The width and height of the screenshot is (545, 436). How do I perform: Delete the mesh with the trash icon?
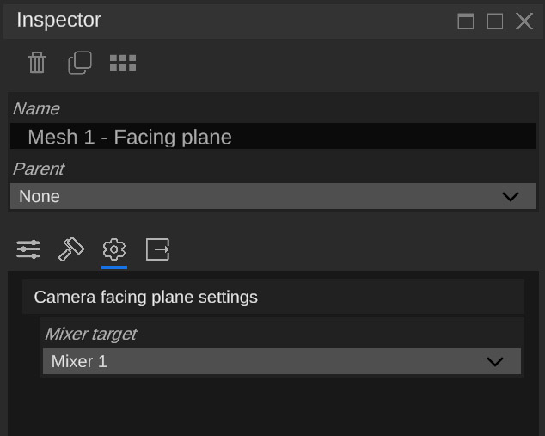[37, 63]
